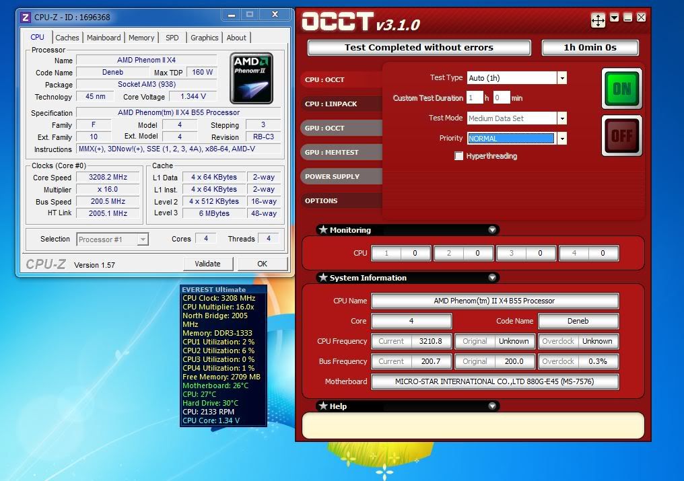Click the Validate button in CPU-Z
The width and height of the screenshot is (684, 481).
pyautogui.click(x=207, y=264)
